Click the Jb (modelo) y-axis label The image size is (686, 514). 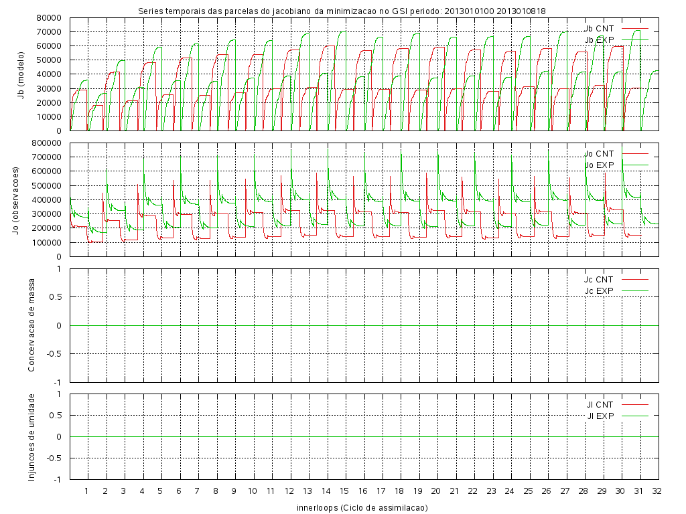[21, 74]
